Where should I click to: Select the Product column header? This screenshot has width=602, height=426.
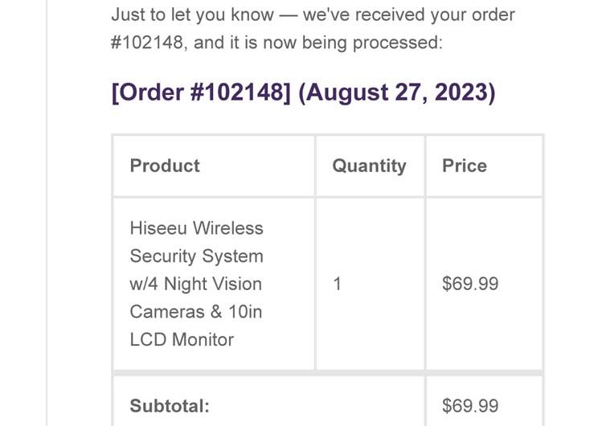click(165, 166)
